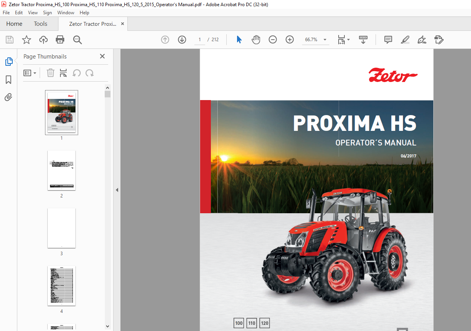471x331 pixels.
Task: Open the Attachments paperclip panel
Action: point(8,97)
